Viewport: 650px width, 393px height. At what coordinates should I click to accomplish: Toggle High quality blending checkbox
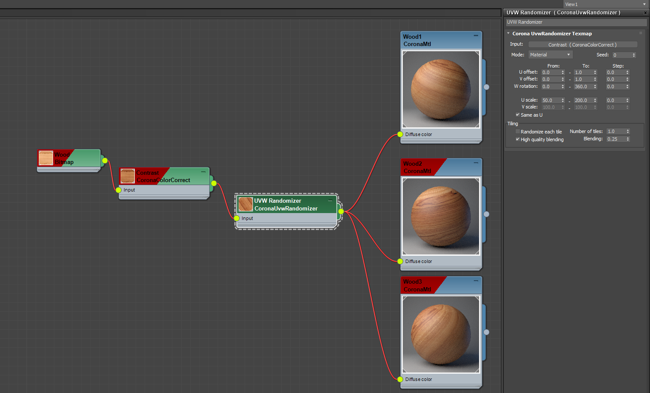(518, 139)
